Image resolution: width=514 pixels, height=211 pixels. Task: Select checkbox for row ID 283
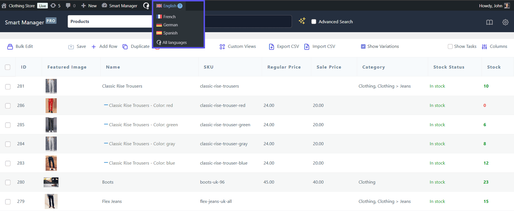coord(8,163)
